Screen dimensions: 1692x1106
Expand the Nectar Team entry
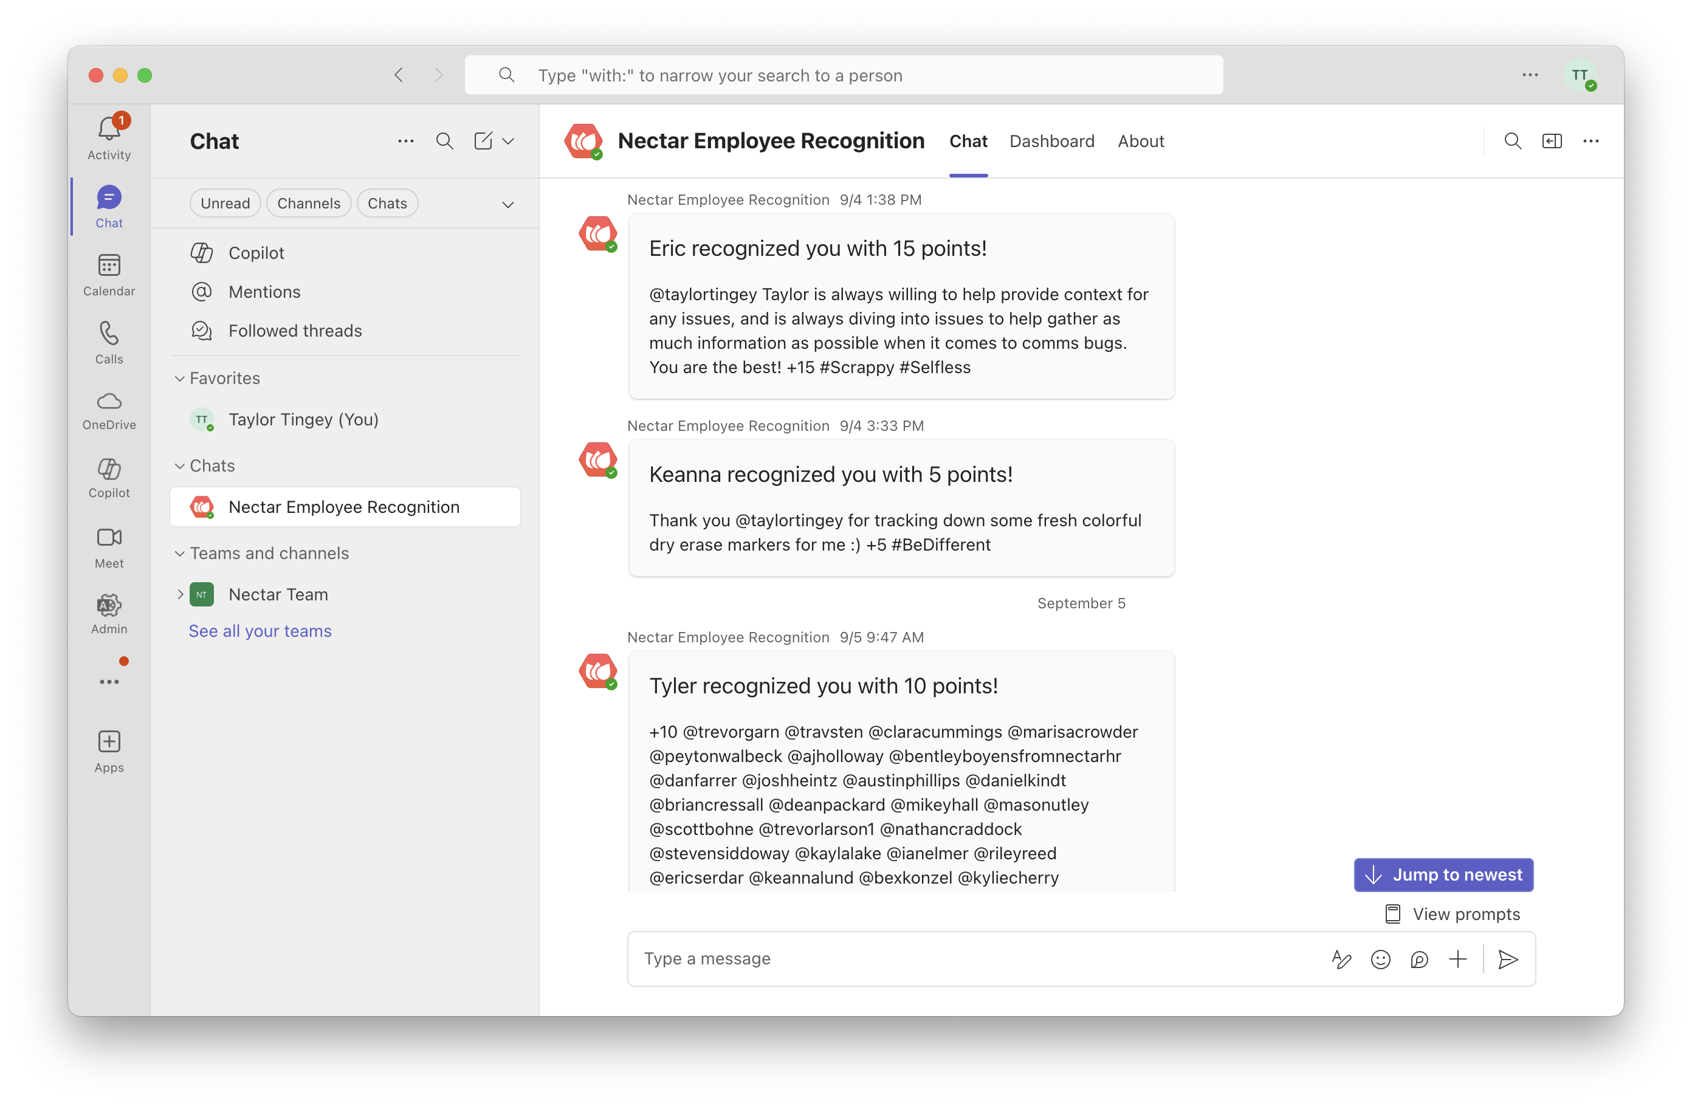pyautogui.click(x=180, y=594)
